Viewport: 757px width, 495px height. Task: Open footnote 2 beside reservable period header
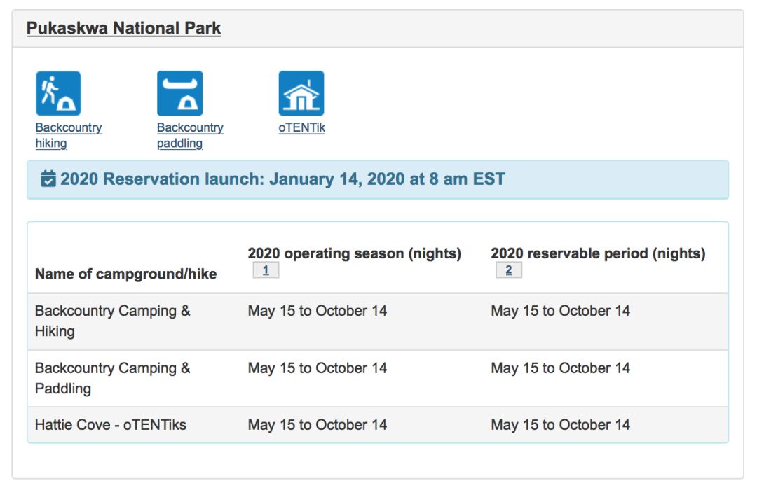point(509,270)
